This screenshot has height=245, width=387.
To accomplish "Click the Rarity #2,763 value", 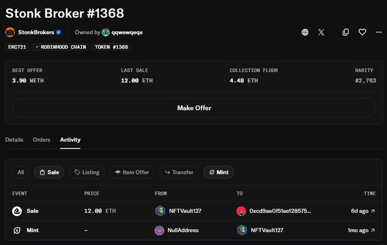I will pyautogui.click(x=365, y=81).
